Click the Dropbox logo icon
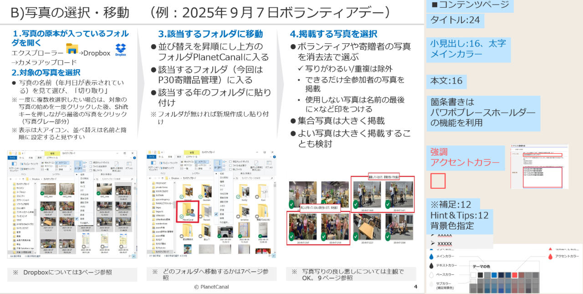Image resolution: width=583 pixels, height=294 pixels. (x=120, y=49)
